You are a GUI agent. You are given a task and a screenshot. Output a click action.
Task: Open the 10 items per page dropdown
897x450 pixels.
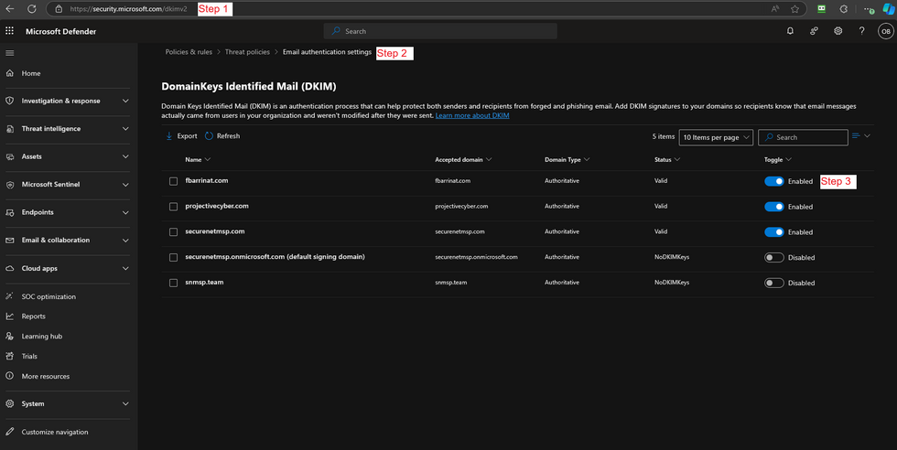click(x=716, y=137)
